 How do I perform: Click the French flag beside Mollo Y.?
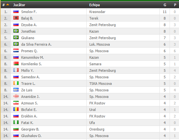(16, 70)
